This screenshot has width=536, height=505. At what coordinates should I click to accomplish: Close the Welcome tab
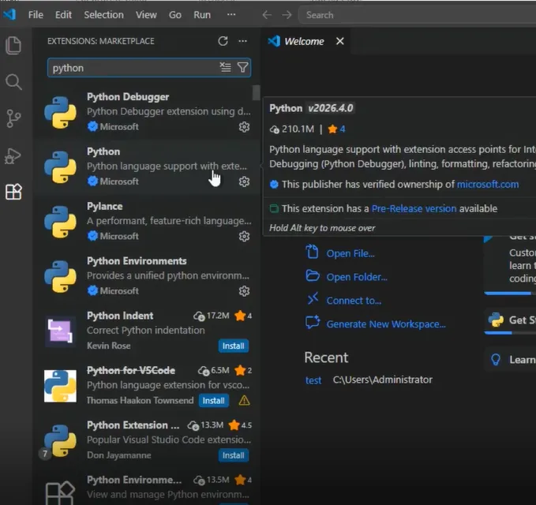(x=339, y=41)
